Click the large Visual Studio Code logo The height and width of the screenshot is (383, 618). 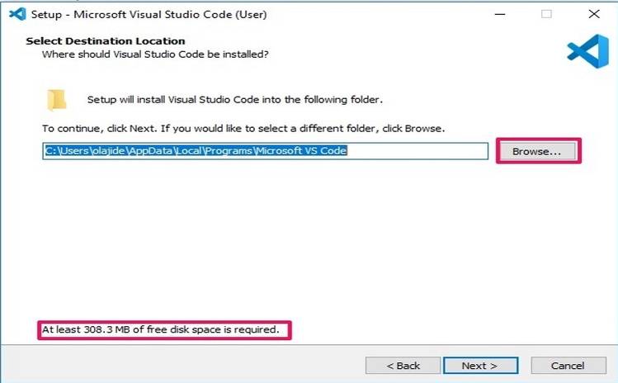(587, 51)
